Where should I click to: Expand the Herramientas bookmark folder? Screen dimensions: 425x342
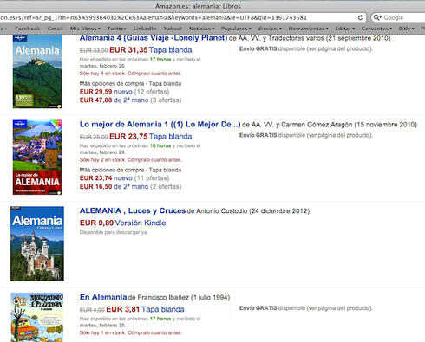[308, 29]
